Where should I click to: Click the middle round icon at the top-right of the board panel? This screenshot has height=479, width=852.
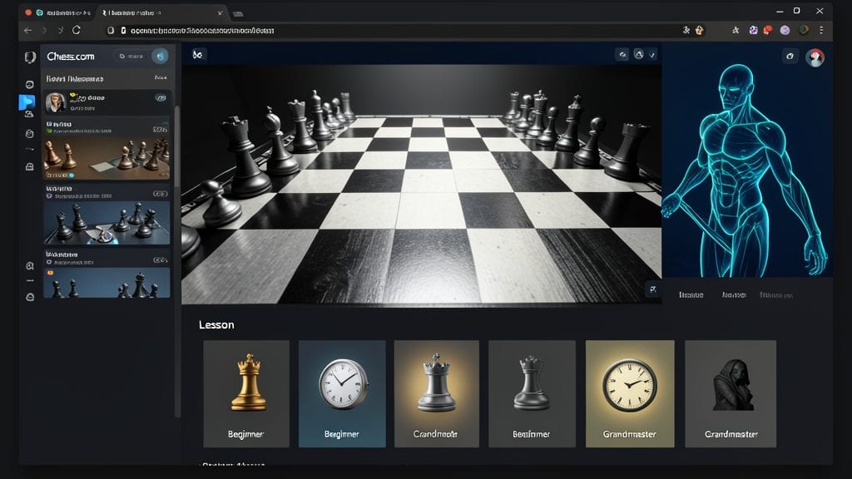pos(639,54)
